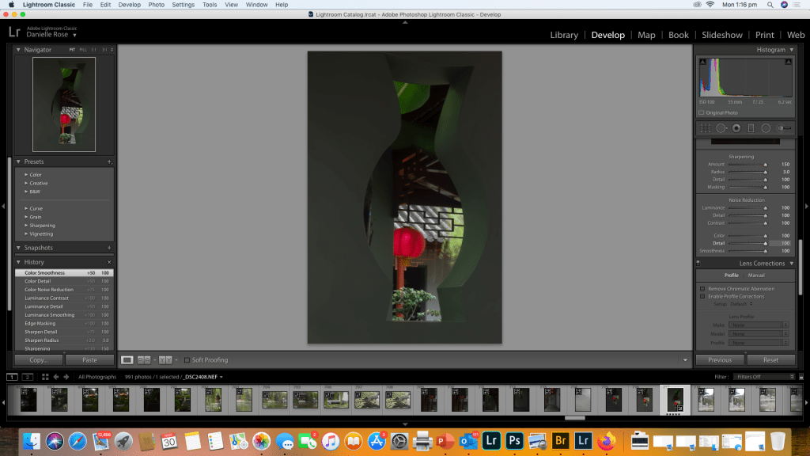The image size is (810, 456).
Task: Switch to the Library module
Action: click(564, 35)
